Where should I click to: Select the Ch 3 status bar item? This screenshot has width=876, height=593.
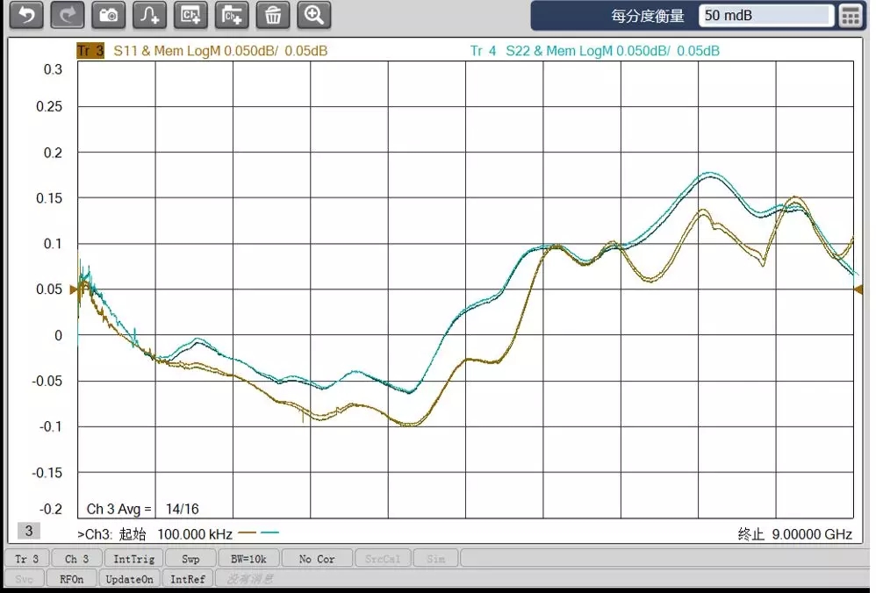click(76, 559)
